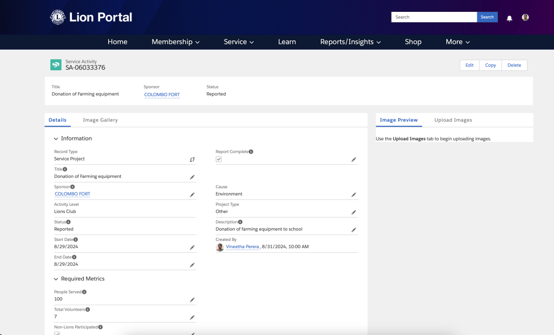554x335 pixels.
Task: Edit the Sponsor field pencil
Action: [192, 195]
